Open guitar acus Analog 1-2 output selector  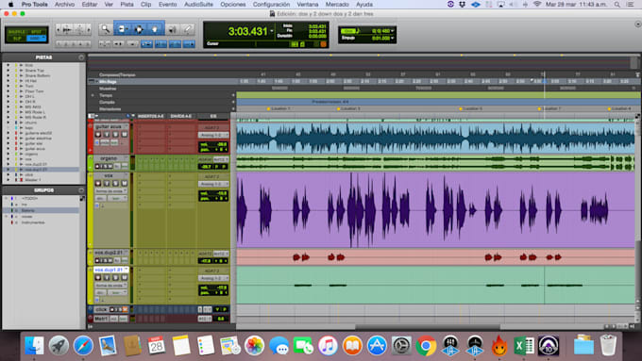(x=213, y=135)
